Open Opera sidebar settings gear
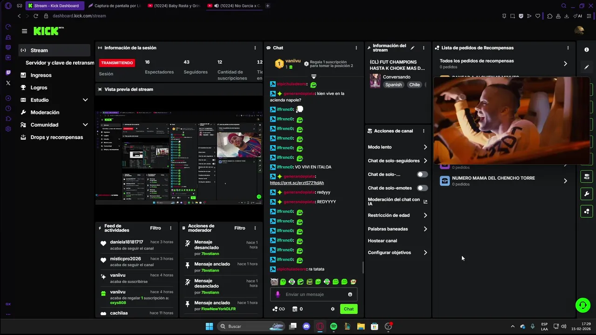596x335 pixels. click(8, 129)
